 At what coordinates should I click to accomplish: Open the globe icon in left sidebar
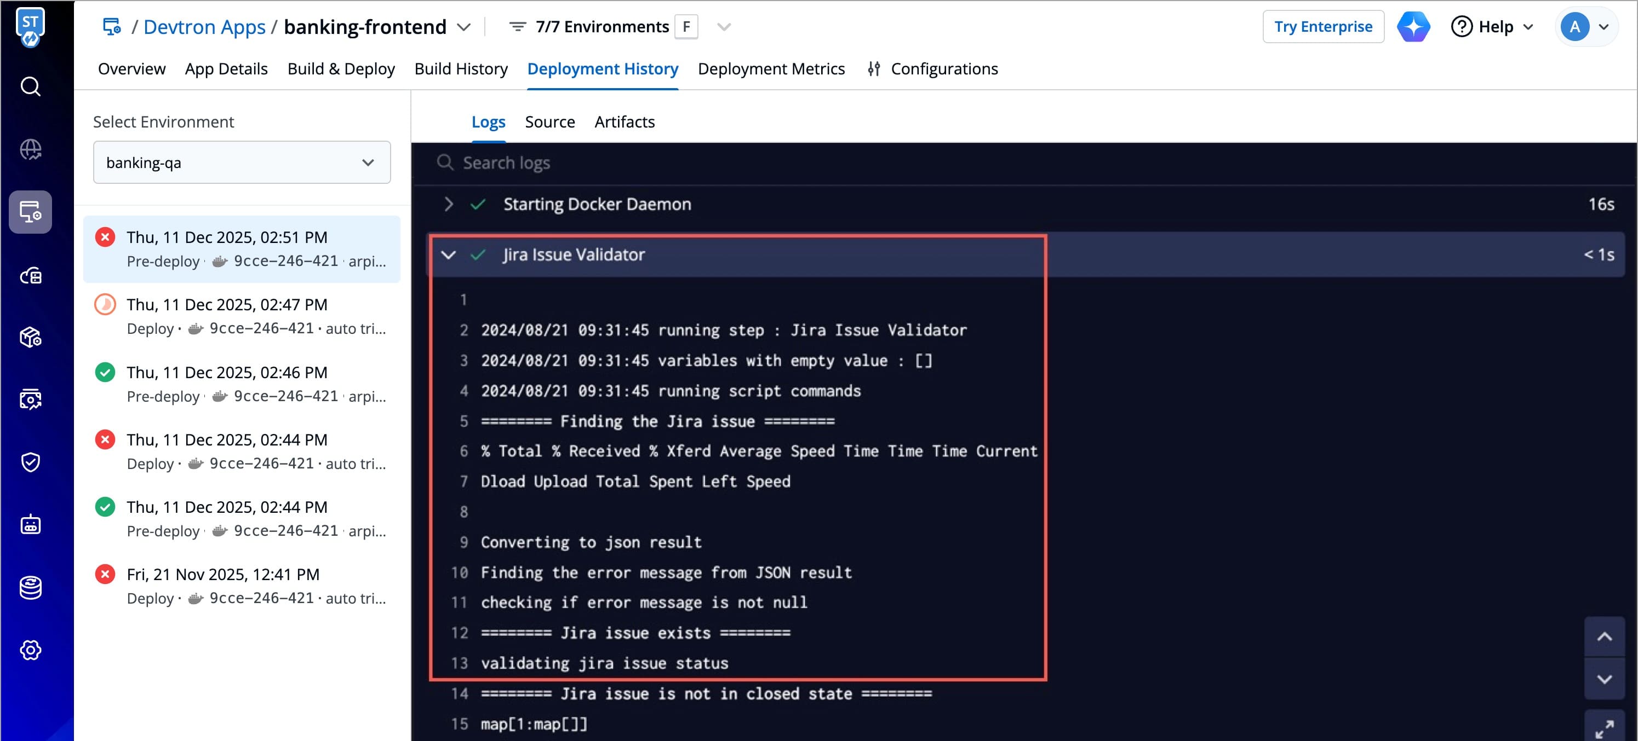click(31, 150)
